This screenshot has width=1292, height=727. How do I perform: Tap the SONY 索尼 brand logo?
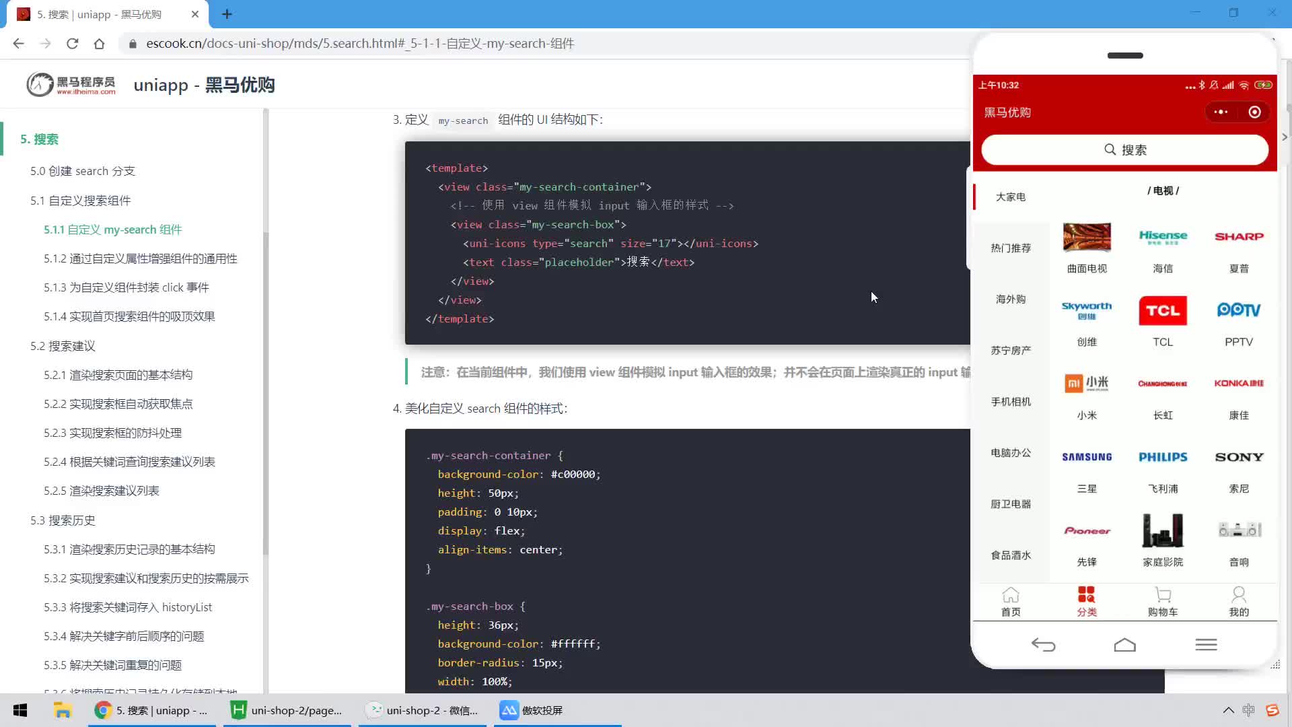pyautogui.click(x=1239, y=457)
